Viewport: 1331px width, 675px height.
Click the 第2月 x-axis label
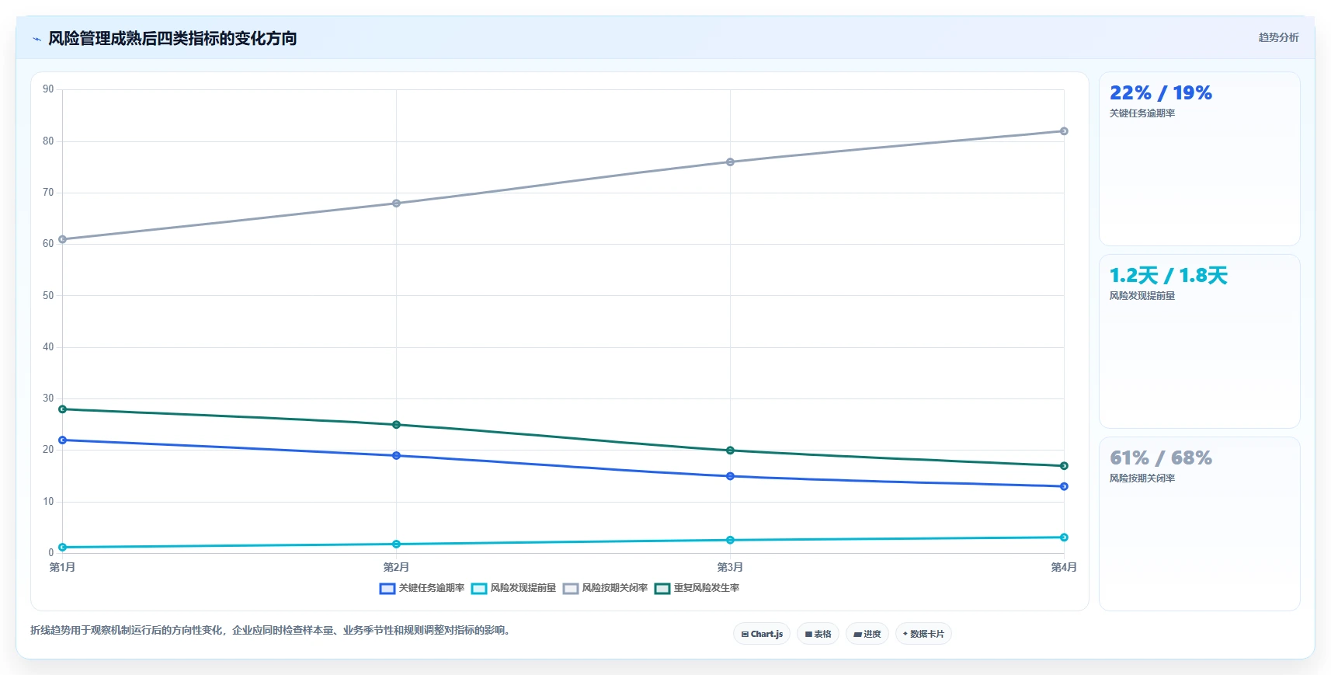click(x=396, y=567)
